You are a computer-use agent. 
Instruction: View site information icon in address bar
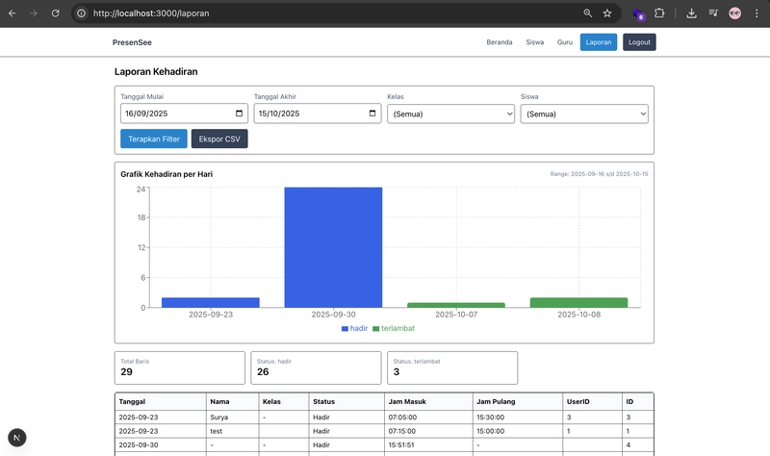(82, 13)
